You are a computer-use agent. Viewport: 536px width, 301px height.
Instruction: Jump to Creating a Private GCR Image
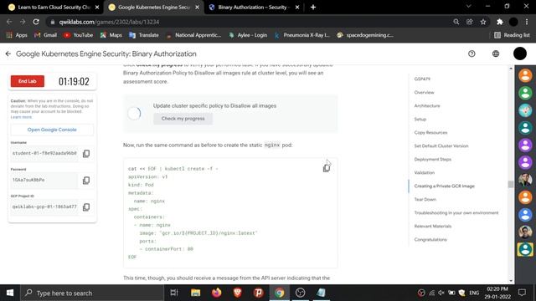click(445, 186)
